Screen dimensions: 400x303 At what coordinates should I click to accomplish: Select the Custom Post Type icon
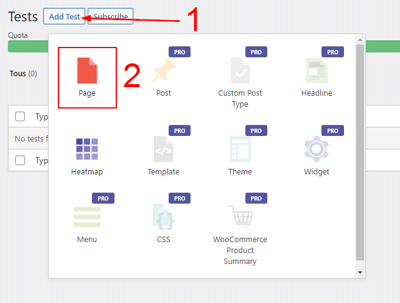(240, 71)
